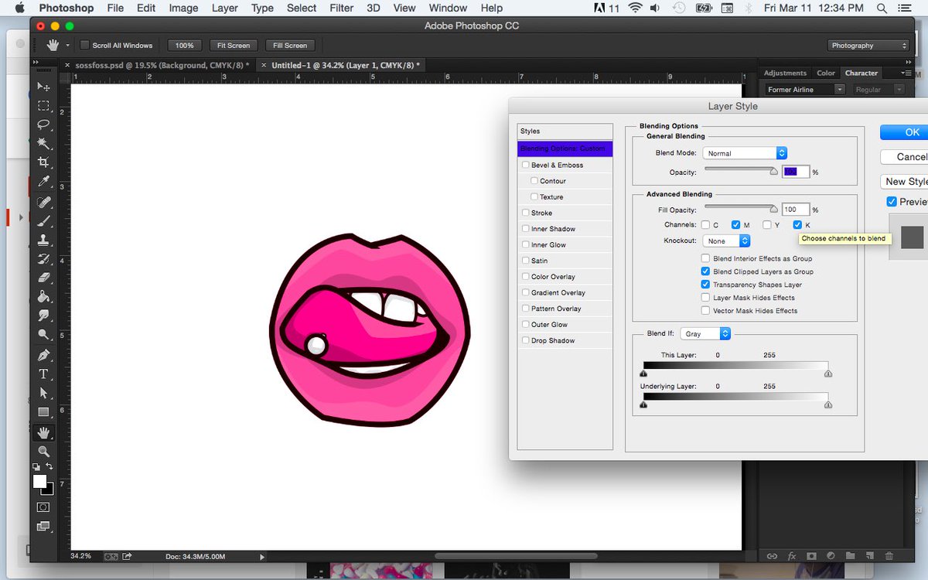Open the Photography workspace dropdown
Screen dimensions: 928x580
click(868, 46)
